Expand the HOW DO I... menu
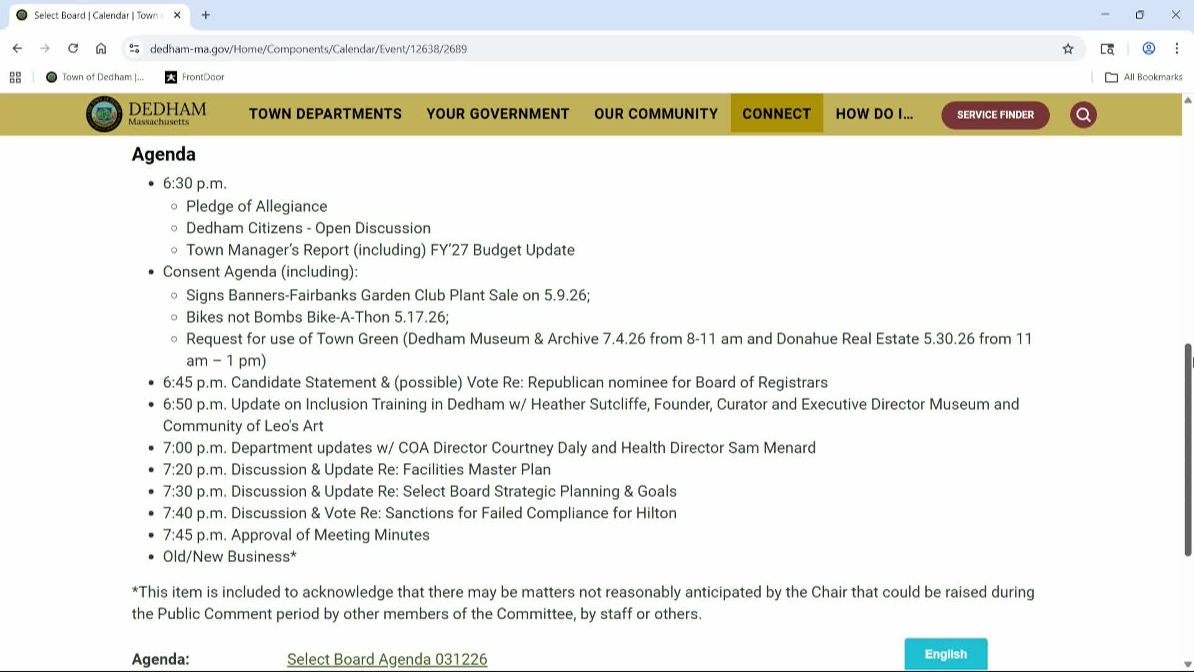This screenshot has height=672, width=1194. [x=875, y=114]
